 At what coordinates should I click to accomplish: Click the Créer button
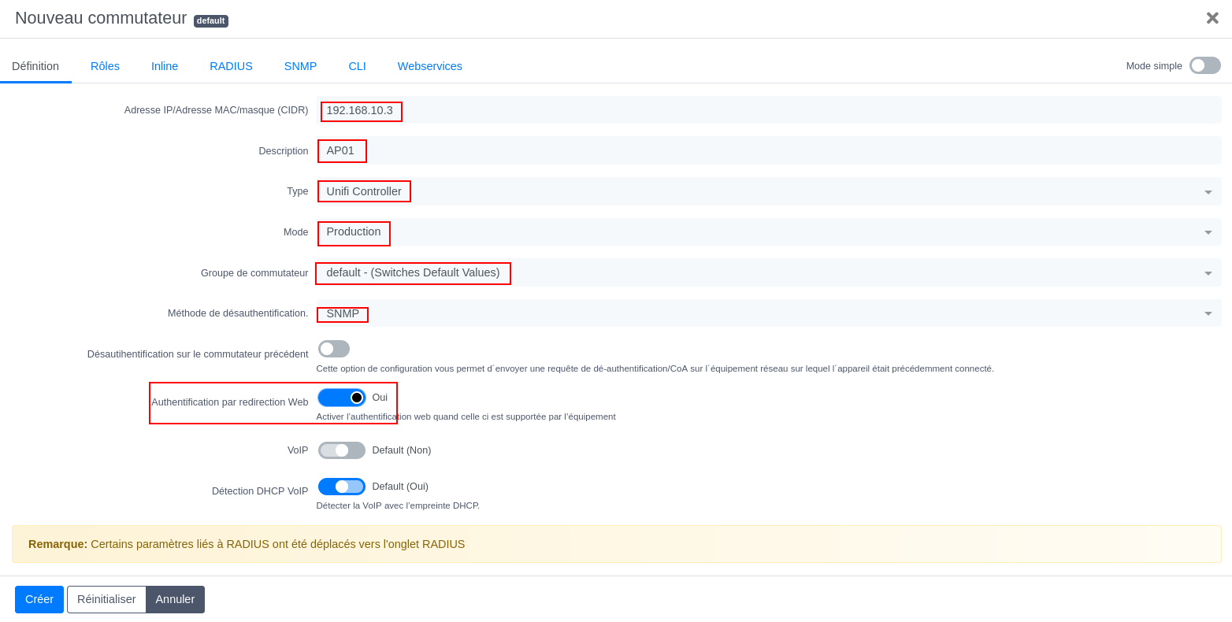[39, 599]
